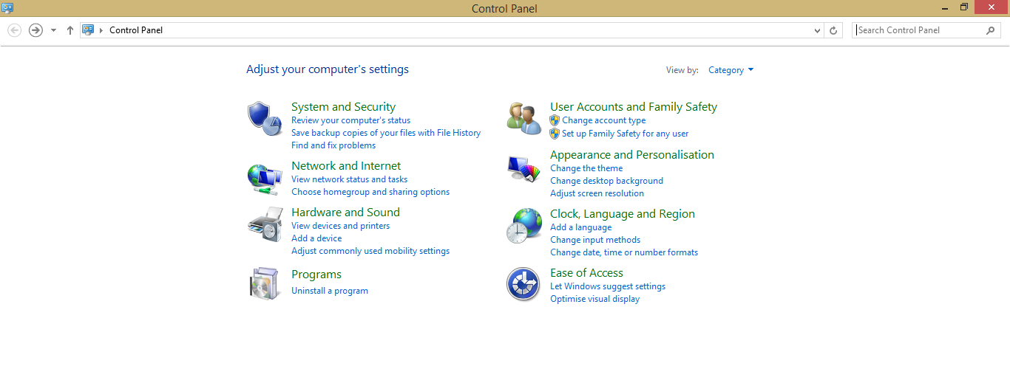Open recent locations dropdown arrow
The width and height of the screenshot is (1010, 383).
53,30
